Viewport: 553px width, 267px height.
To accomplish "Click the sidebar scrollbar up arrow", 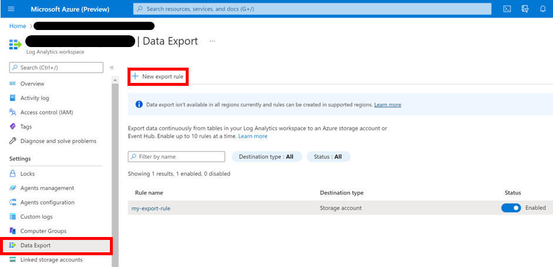I will pos(115,80).
